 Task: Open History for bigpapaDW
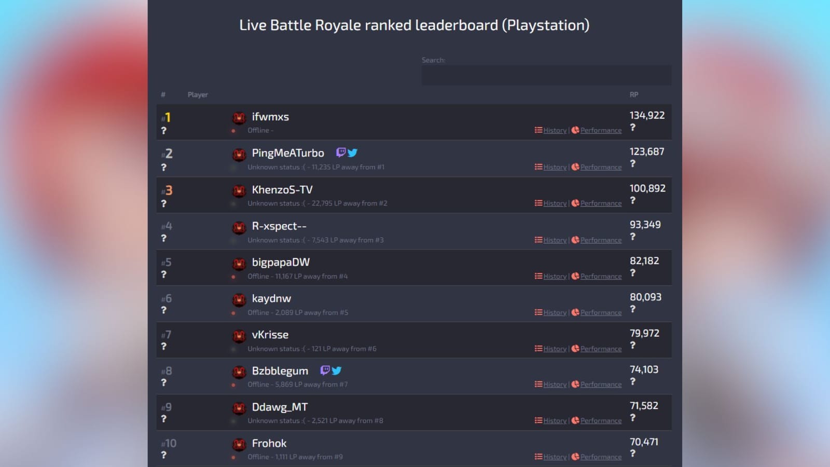554,276
